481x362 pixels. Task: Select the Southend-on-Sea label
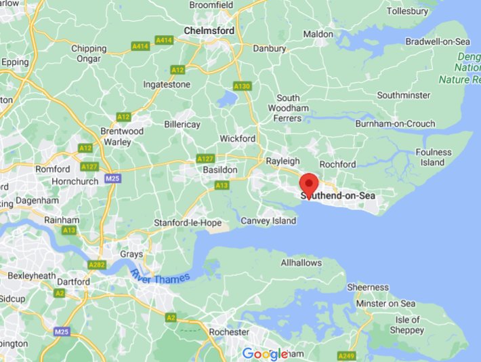[338, 196]
